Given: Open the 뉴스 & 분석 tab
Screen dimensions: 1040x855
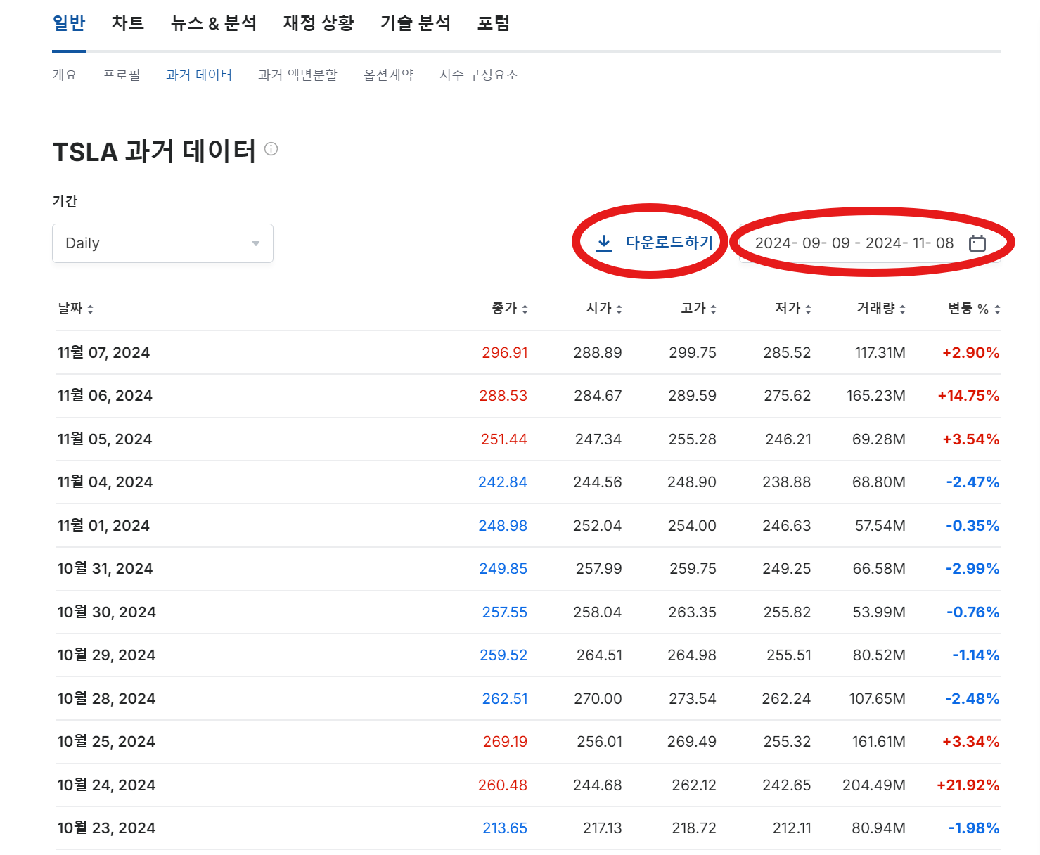Looking at the screenshot, I should coord(214,23).
